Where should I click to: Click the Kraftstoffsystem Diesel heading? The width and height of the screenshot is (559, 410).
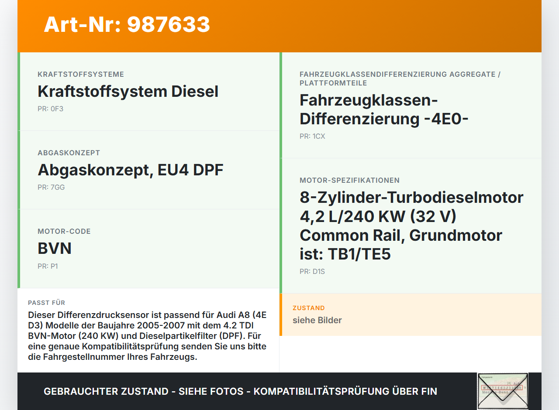coord(128,92)
